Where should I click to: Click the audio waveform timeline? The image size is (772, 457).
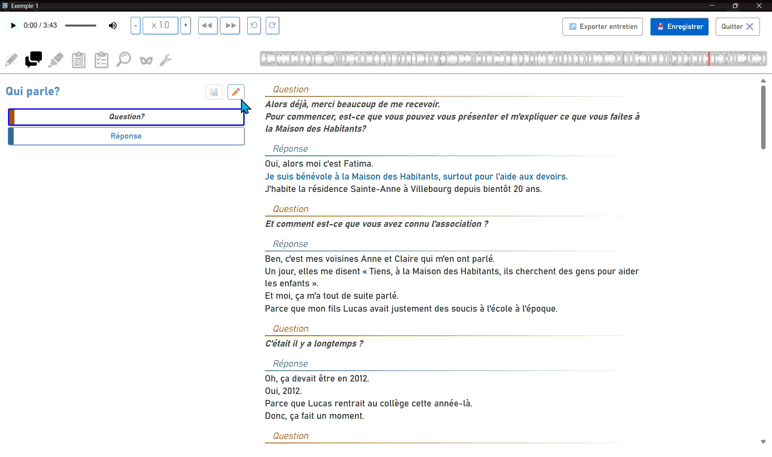pos(513,59)
